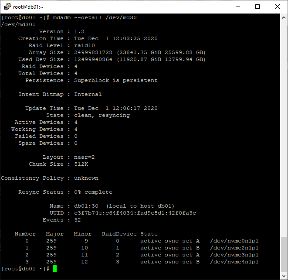Close the root@db01 terminal window
The height and width of the screenshot is (280, 288).
point(278,7)
